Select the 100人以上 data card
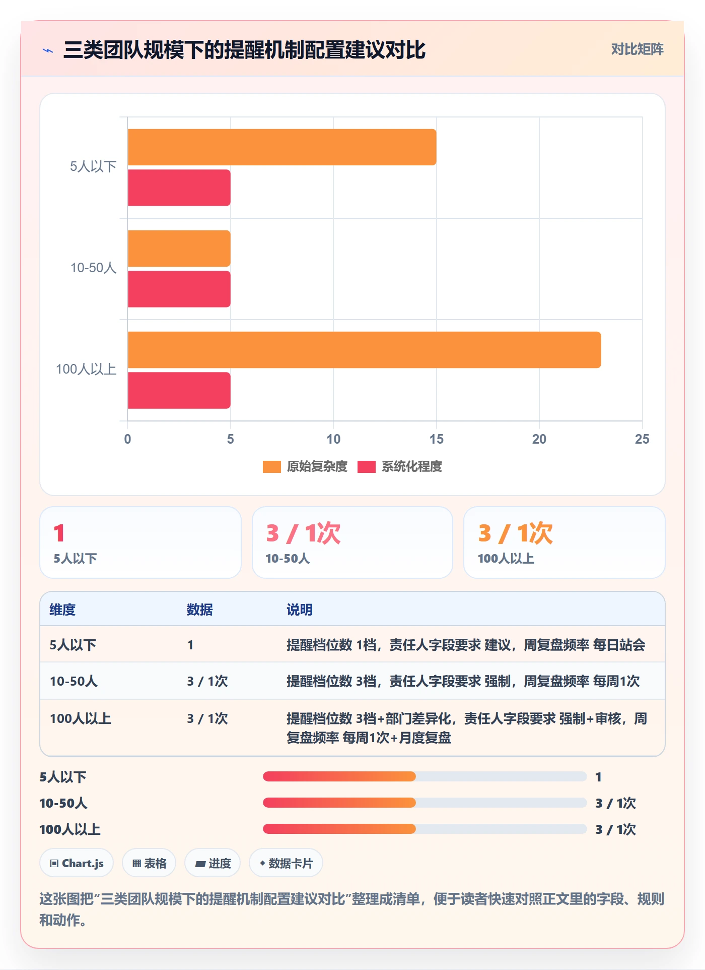705x970 pixels. pos(565,542)
